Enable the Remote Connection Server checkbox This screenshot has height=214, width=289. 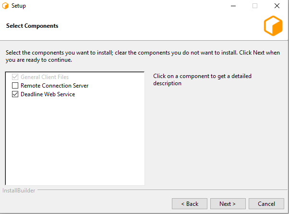pyautogui.click(x=15, y=86)
